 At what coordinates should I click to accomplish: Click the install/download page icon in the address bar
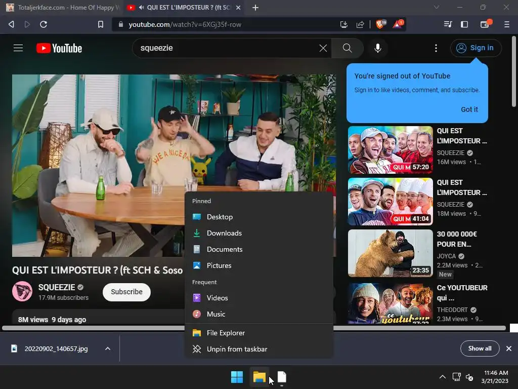pos(344,24)
